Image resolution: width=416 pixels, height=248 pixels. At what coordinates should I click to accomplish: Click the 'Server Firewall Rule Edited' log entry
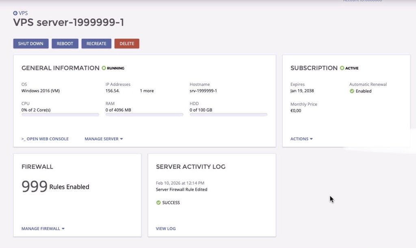pos(182,189)
